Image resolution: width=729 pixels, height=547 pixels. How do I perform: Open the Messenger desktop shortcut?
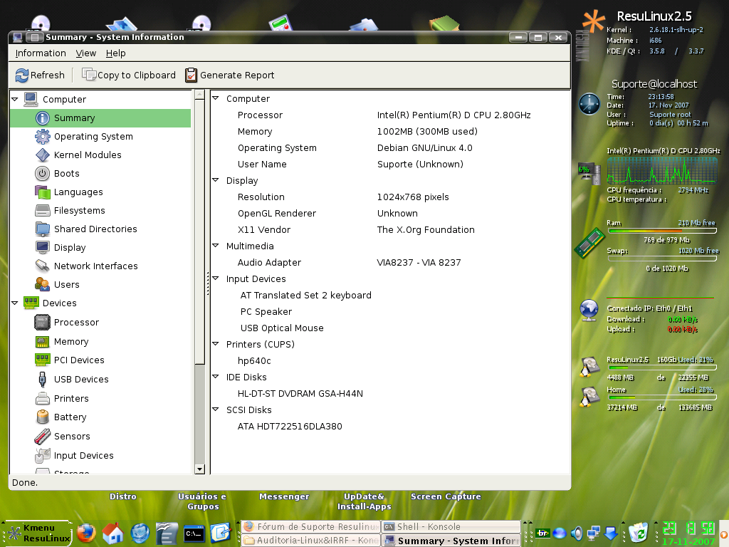(283, 496)
